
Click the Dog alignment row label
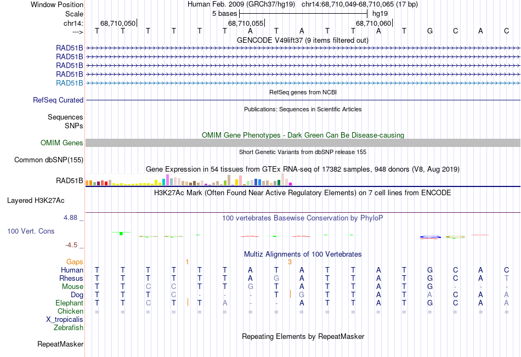point(77,295)
